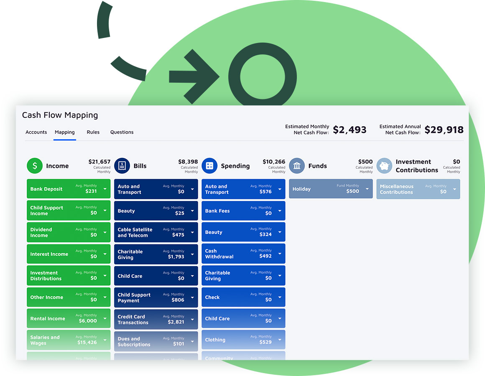Open the Miscellaneous Contributions dropdown arrow

click(x=455, y=189)
